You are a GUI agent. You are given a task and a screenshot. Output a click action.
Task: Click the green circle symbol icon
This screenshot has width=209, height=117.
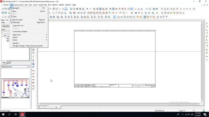(174, 13)
